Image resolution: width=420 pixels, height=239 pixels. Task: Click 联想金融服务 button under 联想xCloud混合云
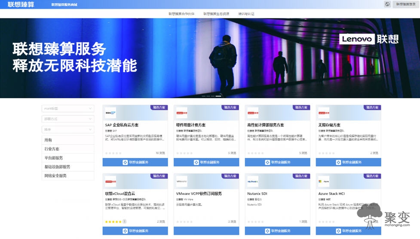point(135,231)
